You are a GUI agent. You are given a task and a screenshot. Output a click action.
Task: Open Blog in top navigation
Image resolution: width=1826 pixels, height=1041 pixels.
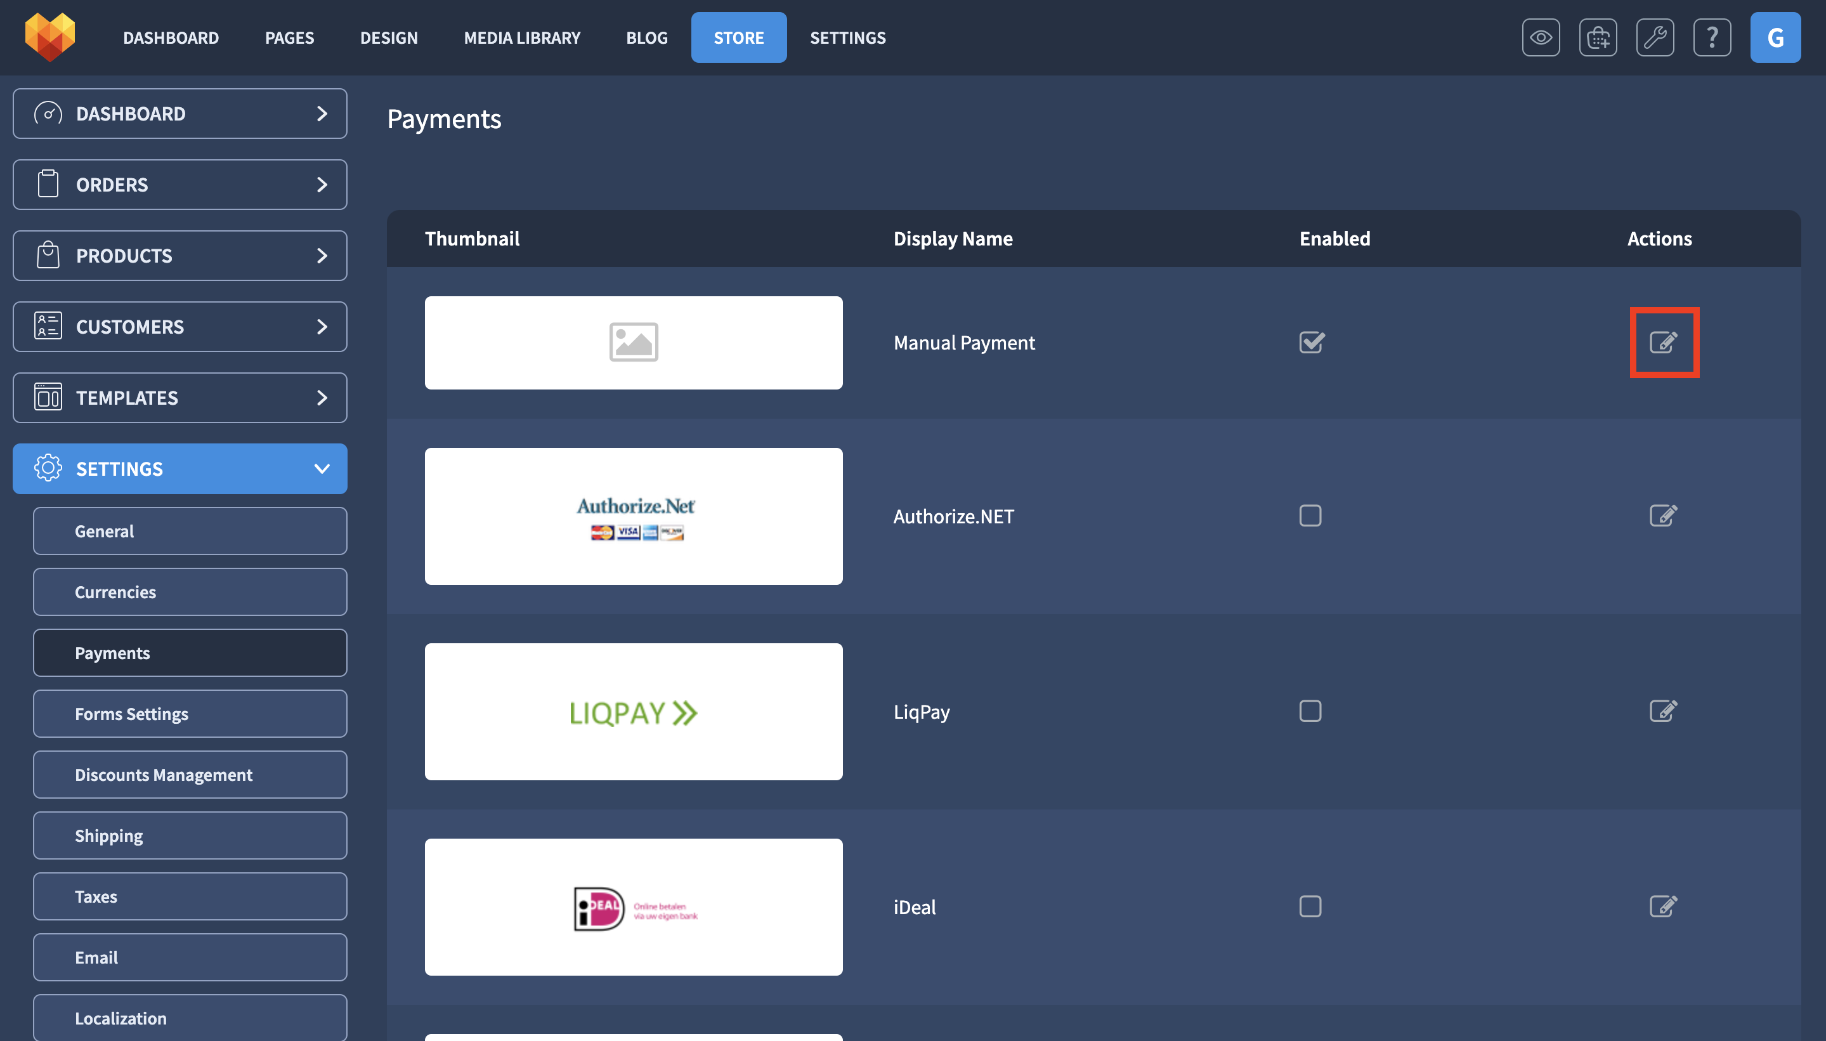pyautogui.click(x=647, y=37)
